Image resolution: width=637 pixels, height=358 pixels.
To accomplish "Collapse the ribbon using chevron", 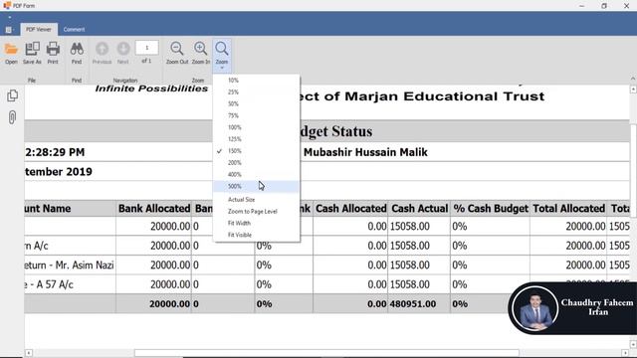I will (633, 79).
